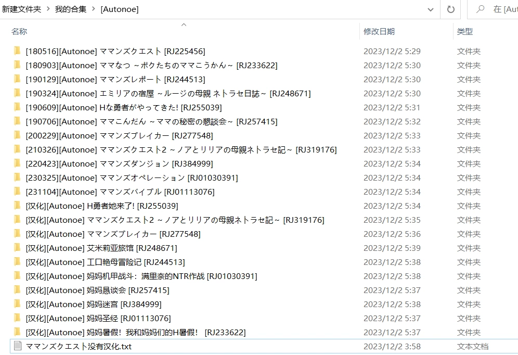Click folder icon of [汉化] 妈妈暑假 row
This screenshot has height=355, width=518.
click(17, 332)
